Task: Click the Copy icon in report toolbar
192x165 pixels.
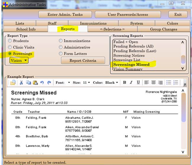Action: [x=28, y=82]
